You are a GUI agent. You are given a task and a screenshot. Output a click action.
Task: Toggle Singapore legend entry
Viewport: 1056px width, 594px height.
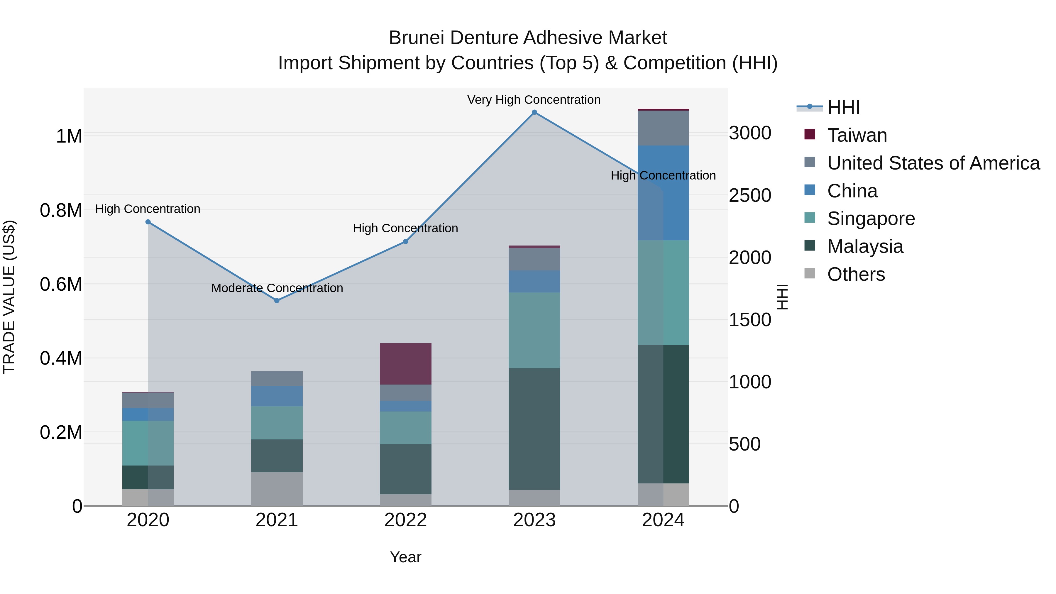coord(859,218)
